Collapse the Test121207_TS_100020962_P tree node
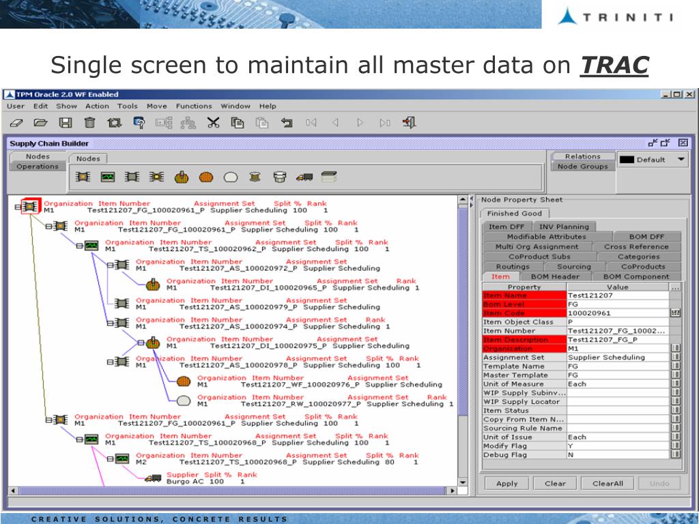 (x=79, y=246)
